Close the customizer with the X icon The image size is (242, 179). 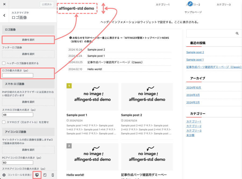tap(4, 4)
